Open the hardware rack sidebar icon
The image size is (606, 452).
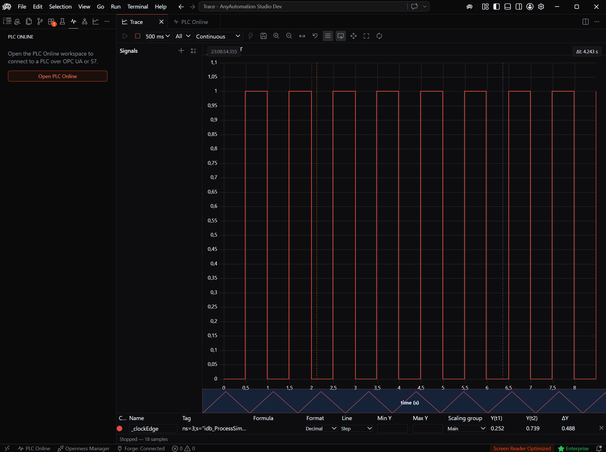pos(7,21)
